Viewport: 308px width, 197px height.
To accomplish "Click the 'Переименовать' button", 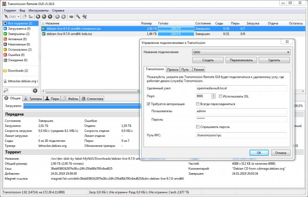I will pyautogui.click(x=241, y=60).
